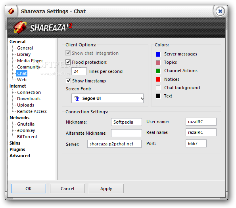
Task: Pick the Notices red color swatch
Action: [158, 79]
